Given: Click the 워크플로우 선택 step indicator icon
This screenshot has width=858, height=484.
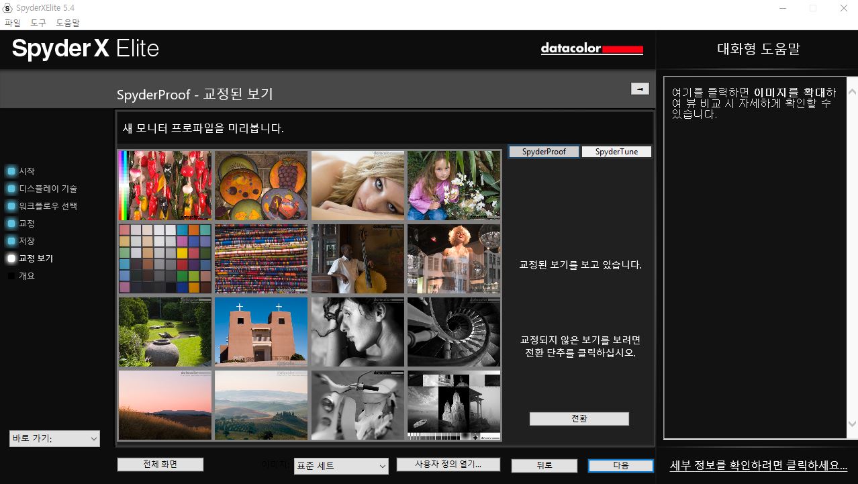Looking at the screenshot, I should pyautogui.click(x=11, y=206).
